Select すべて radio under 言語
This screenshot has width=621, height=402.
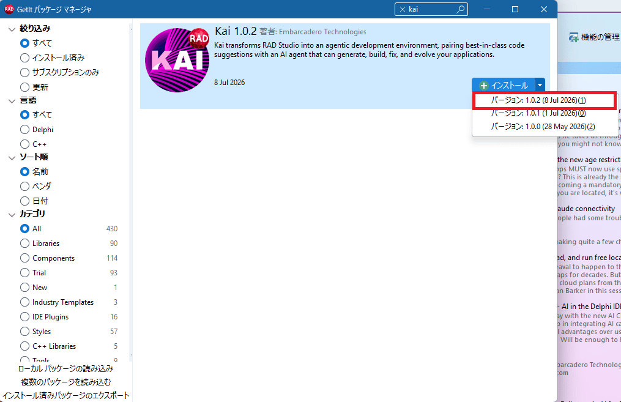coord(24,115)
